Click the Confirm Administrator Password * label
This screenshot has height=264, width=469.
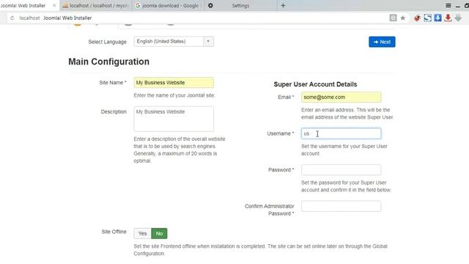coord(270,210)
